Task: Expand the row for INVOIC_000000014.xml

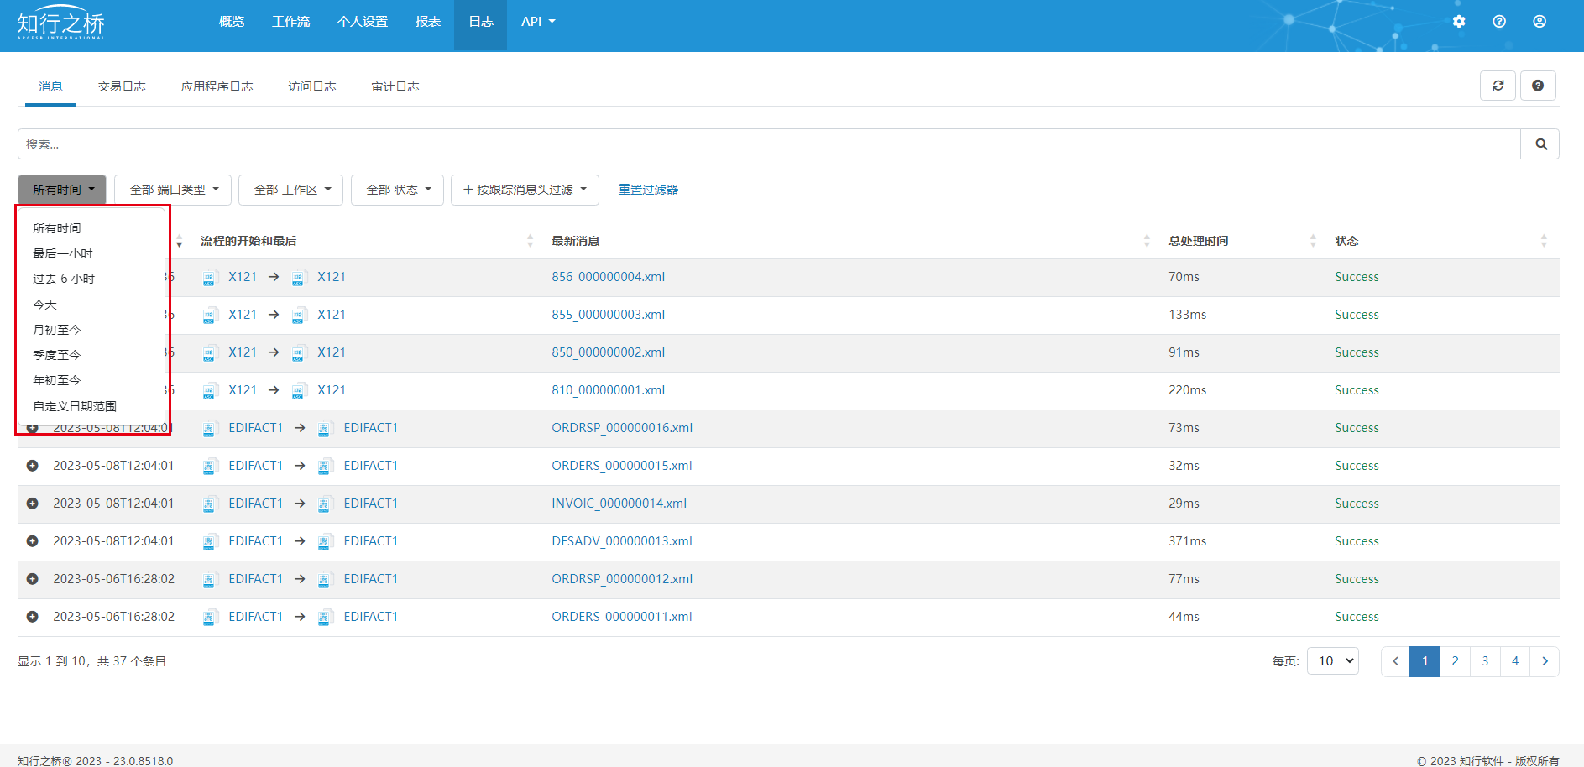Action: pyautogui.click(x=32, y=504)
